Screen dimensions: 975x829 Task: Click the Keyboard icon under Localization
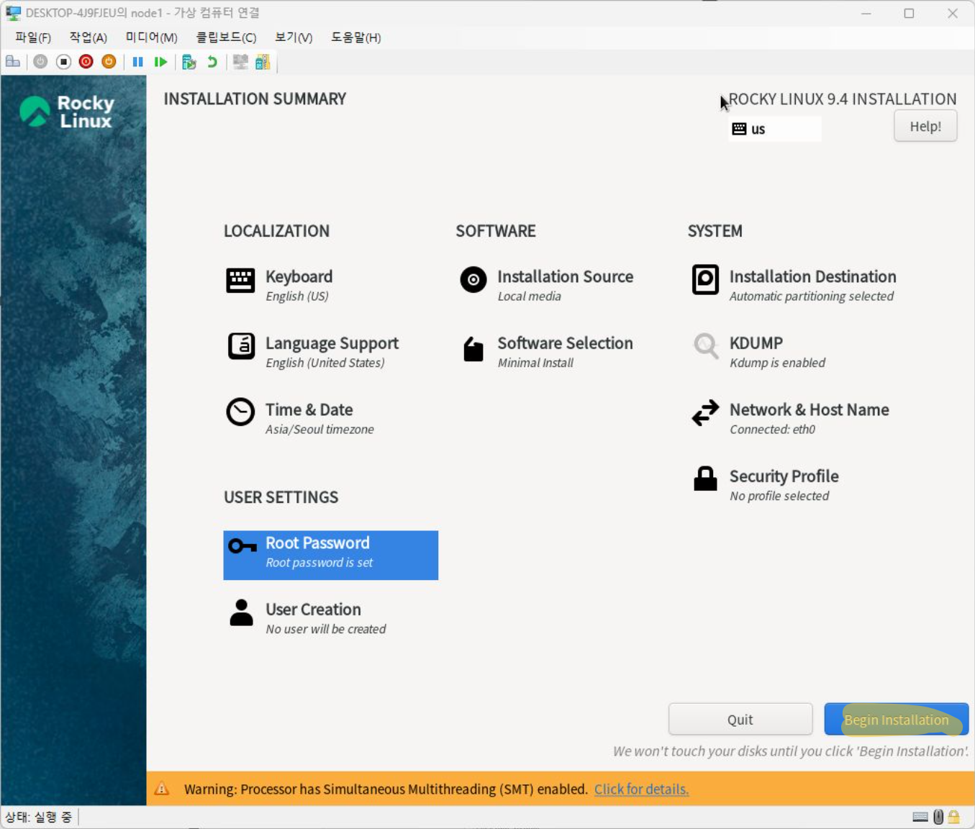(x=240, y=280)
